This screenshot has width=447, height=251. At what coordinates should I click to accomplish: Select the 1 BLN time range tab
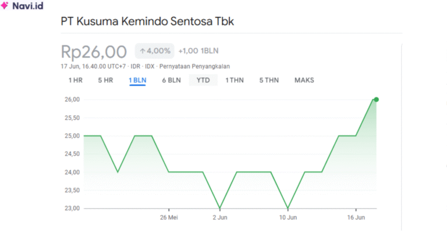pyautogui.click(x=137, y=80)
